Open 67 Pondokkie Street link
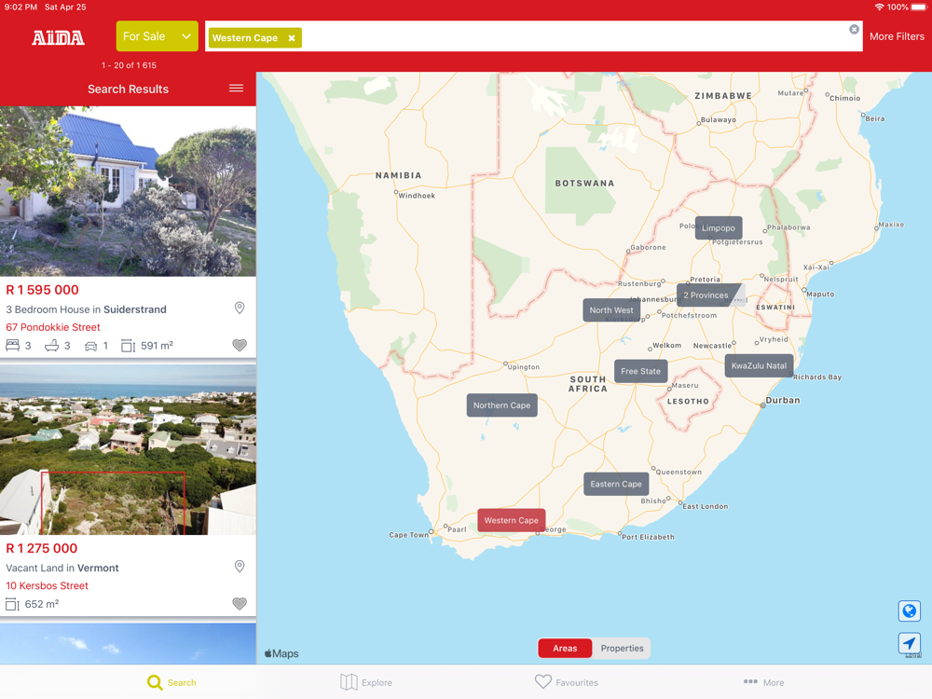Image resolution: width=932 pixels, height=699 pixels. 53,327
